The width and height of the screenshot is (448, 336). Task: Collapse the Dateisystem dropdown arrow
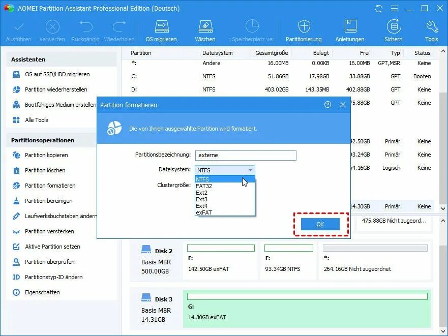[x=250, y=170]
